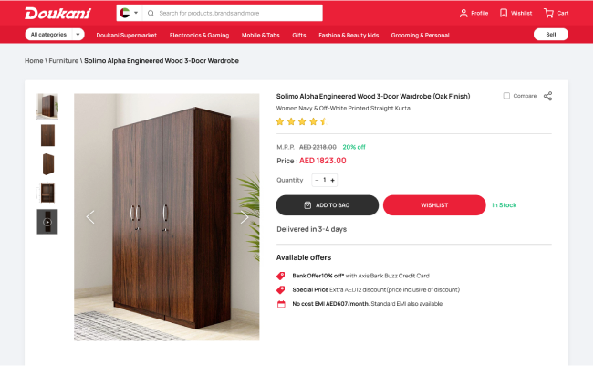Viewport: 594px width, 366px height.
Task: Open the UAE flag country dropdown
Action: (x=130, y=13)
